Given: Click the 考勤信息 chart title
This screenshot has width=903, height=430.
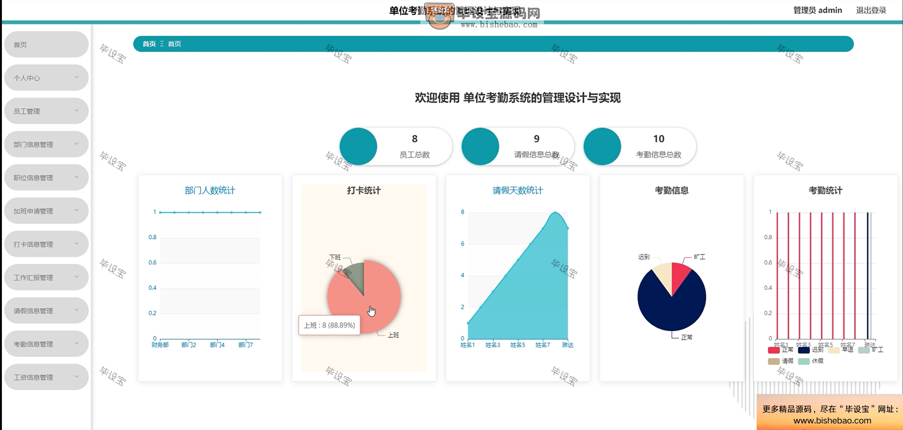Looking at the screenshot, I should [x=672, y=190].
